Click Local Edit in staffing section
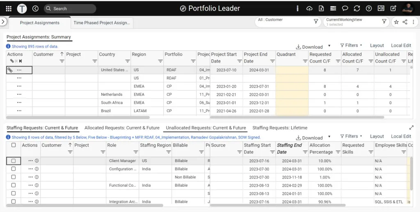The width and height of the screenshot is (420, 212). (x=401, y=136)
